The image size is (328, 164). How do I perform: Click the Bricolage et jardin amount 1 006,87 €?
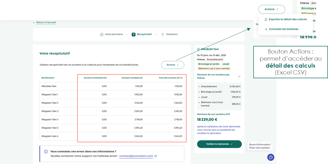[235, 92]
